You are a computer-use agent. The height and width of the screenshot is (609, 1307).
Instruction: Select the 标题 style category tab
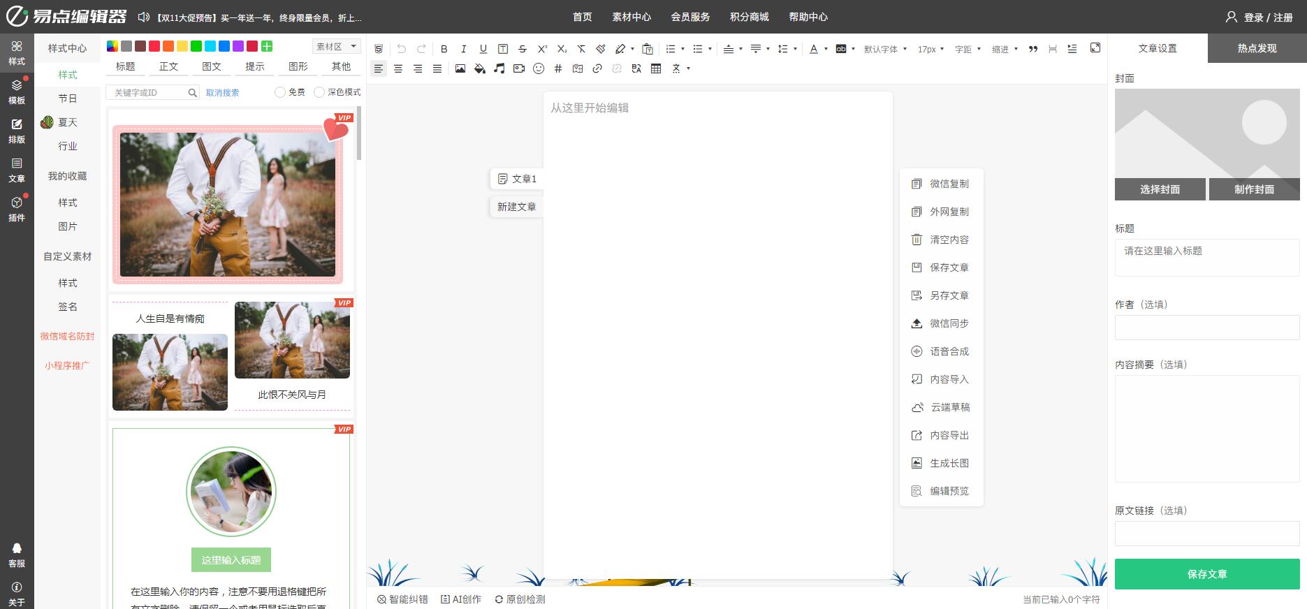pyautogui.click(x=126, y=66)
